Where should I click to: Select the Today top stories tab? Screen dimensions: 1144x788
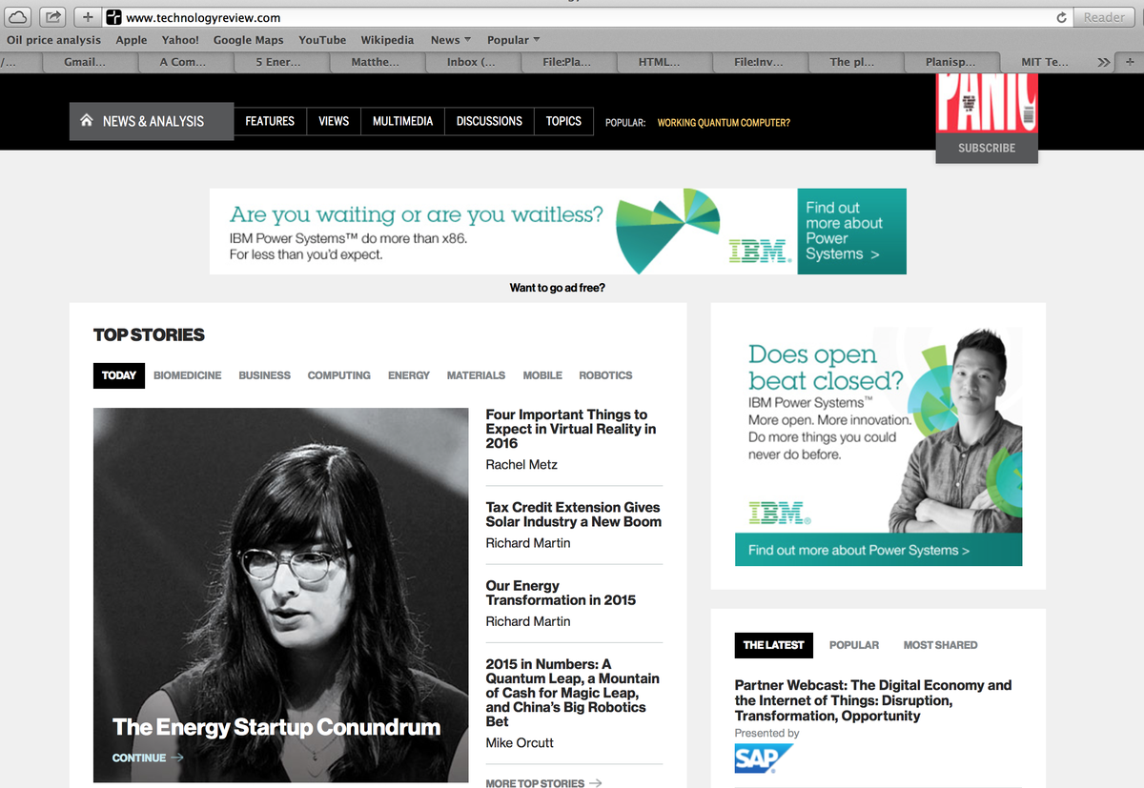(119, 375)
